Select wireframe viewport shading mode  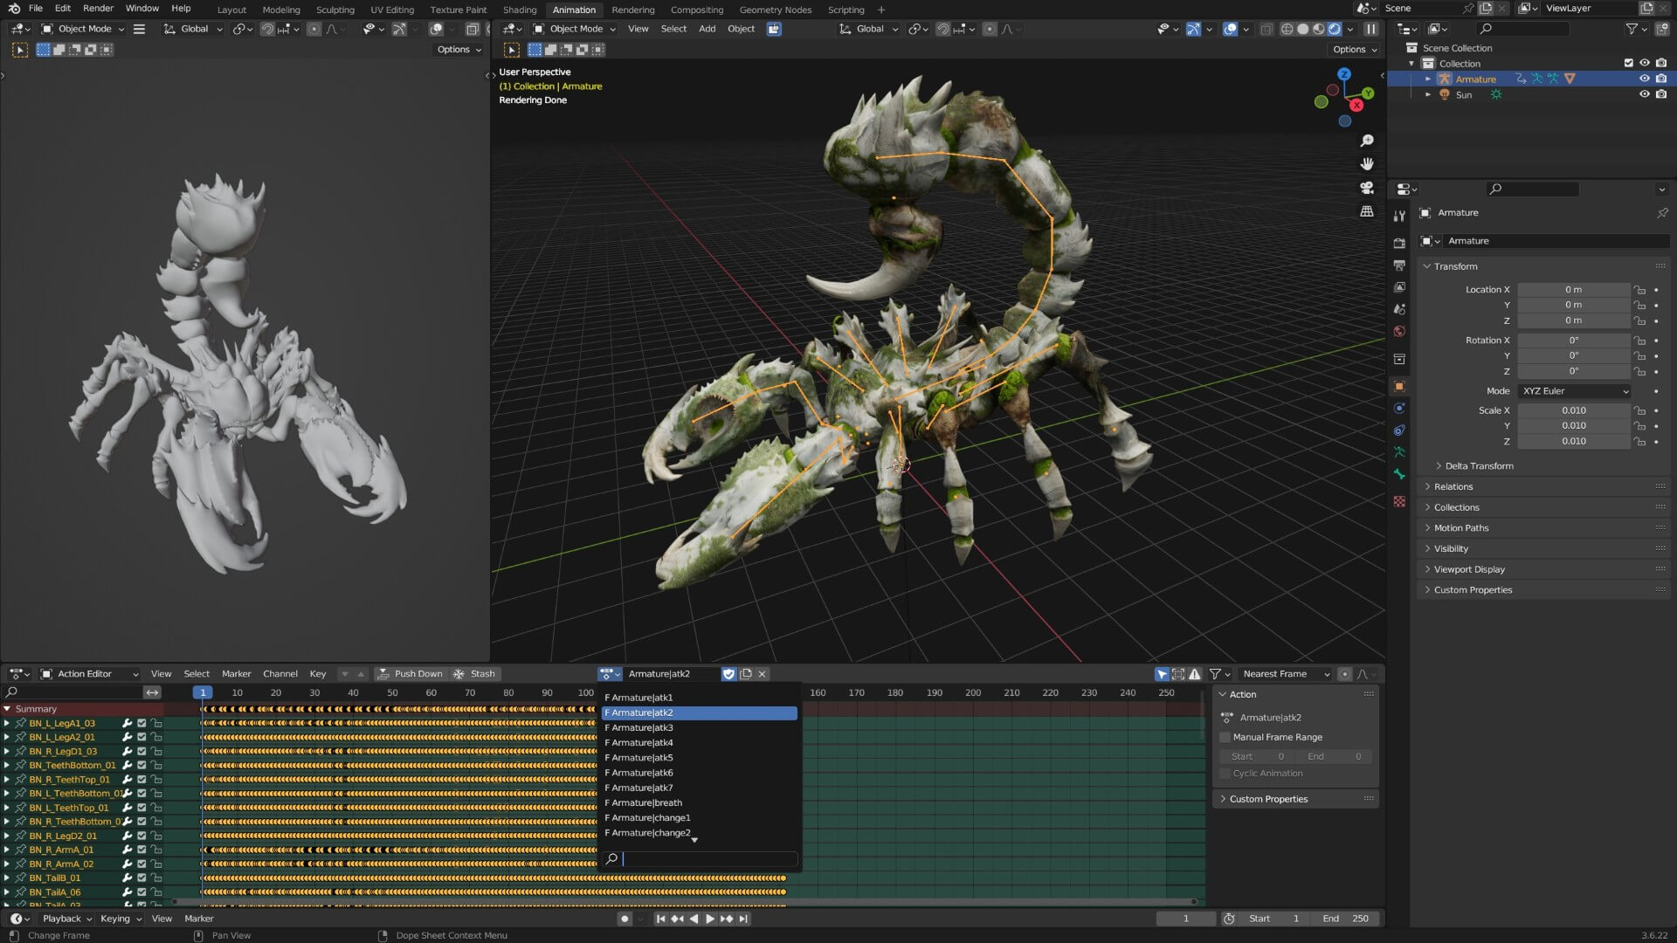[x=1287, y=29]
